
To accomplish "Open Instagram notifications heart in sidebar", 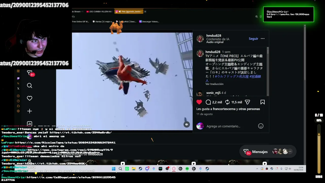I will (x=29, y=98).
